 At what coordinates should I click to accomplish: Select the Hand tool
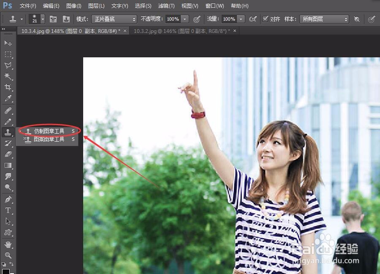[x=8, y=244]
